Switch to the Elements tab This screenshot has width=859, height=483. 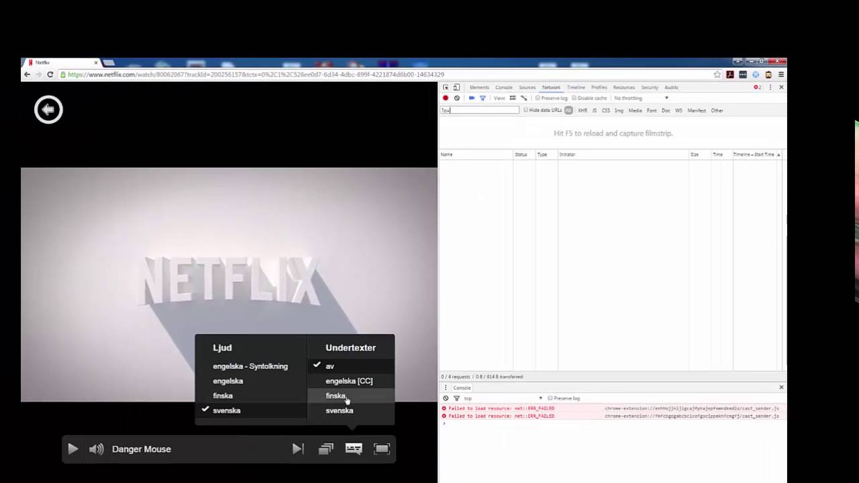coord(479,87)
